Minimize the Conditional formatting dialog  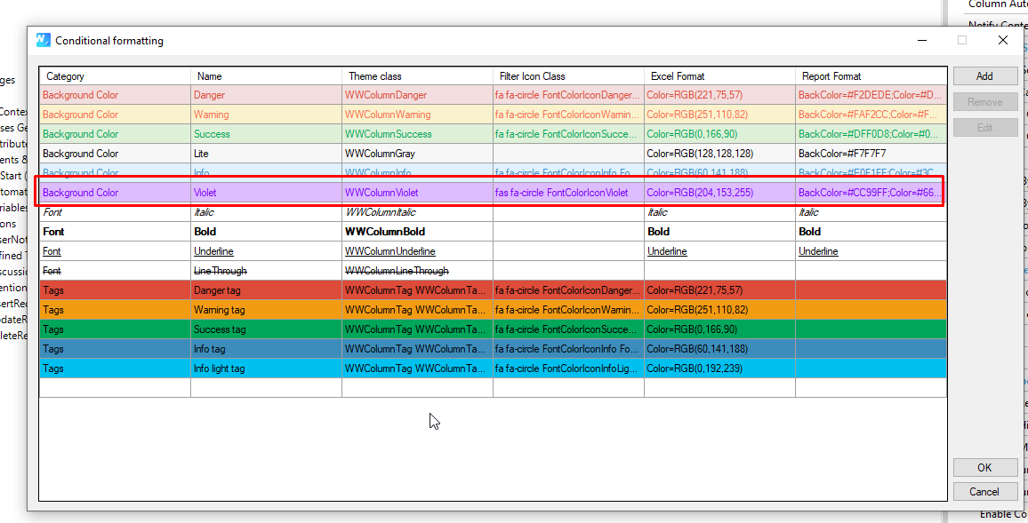coord(922,41)
